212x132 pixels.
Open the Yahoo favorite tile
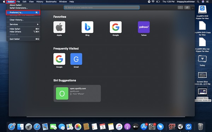(144, 27)
